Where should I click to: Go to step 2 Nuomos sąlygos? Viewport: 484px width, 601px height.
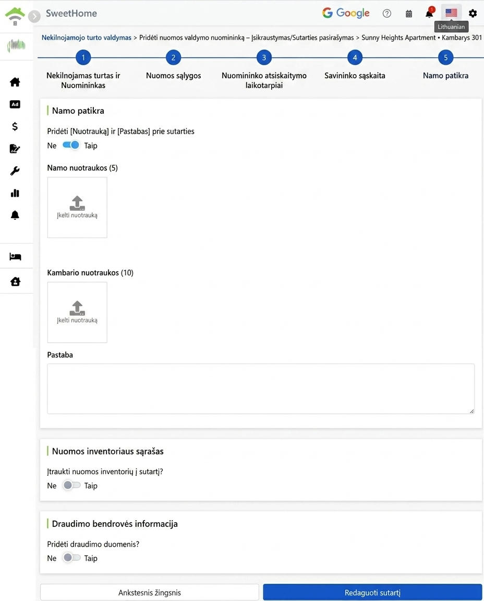click(x=173, y=57)
